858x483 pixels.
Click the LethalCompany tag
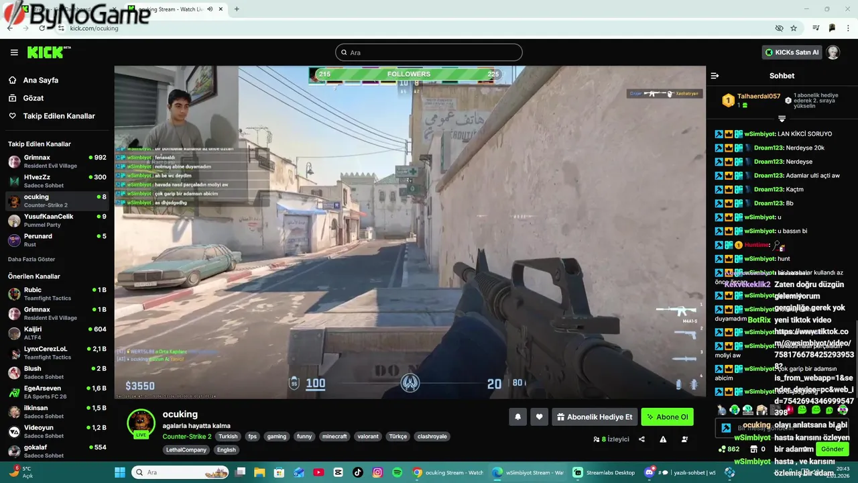(187, 449)
